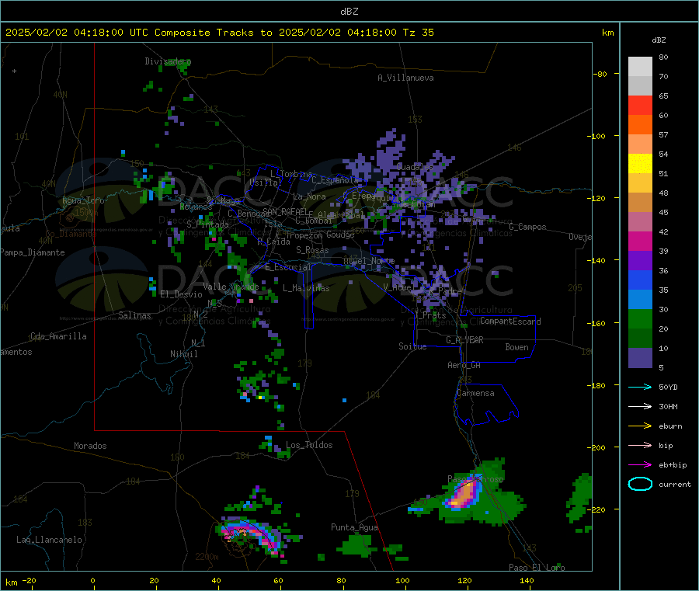Click the CompantEscard map label
Screen dimensions: 699x591
click(510, 322)
